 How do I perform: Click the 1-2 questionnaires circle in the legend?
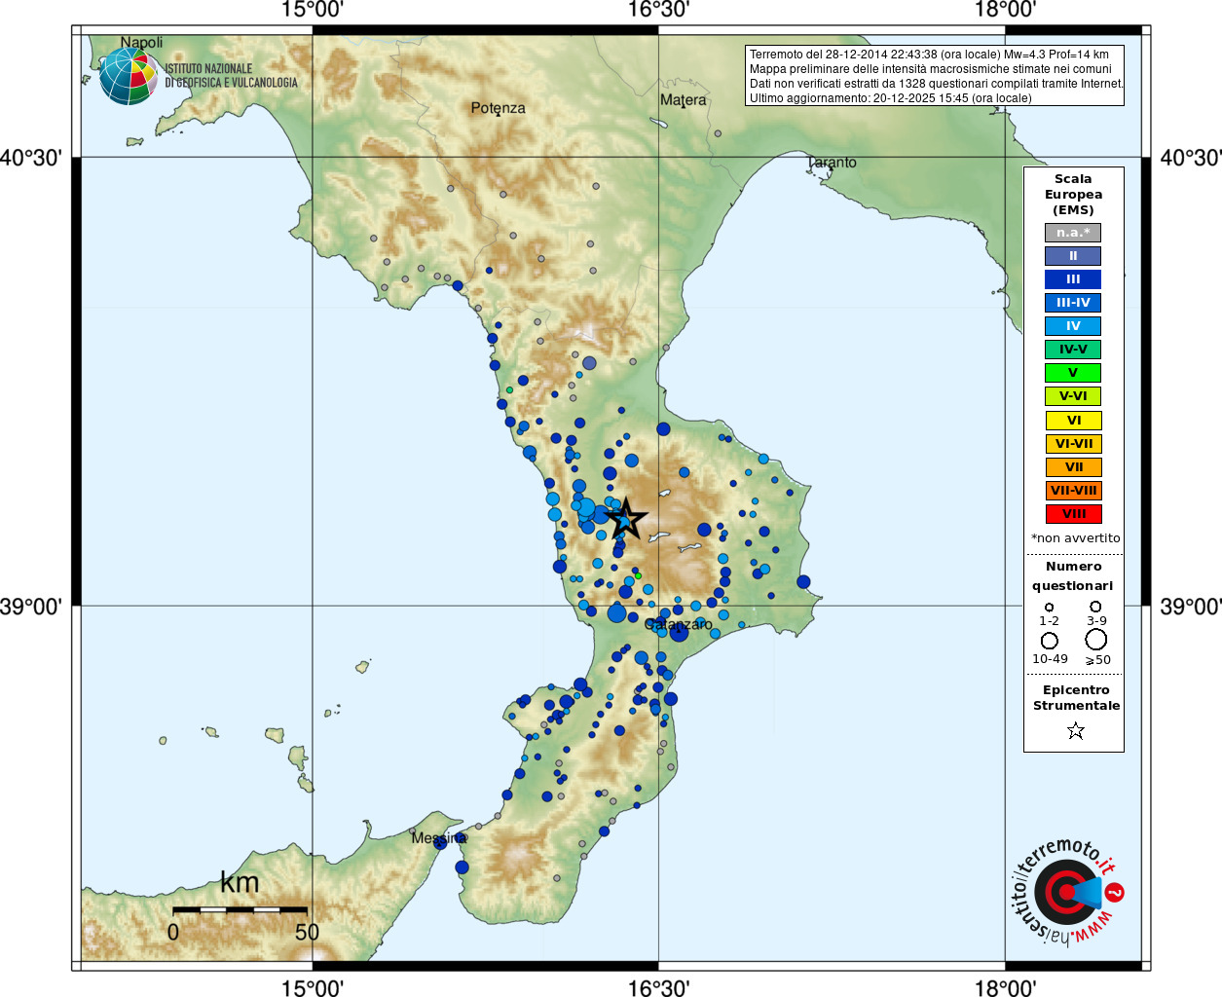pyautogui.click(x=1049, y=607)
